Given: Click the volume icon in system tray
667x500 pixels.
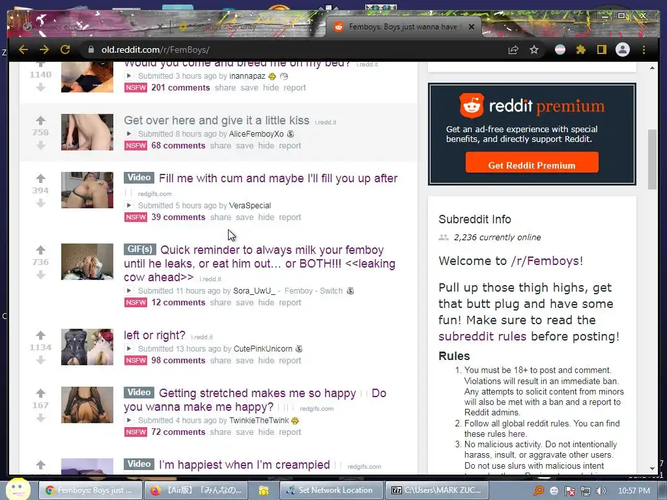Looking at the screenshot, I should point(601,491).
